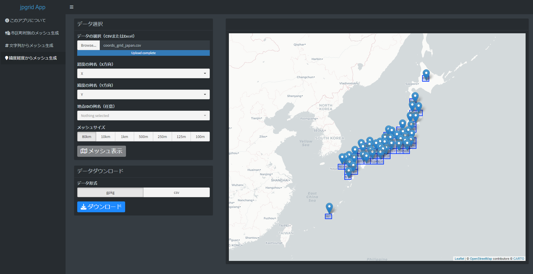Screen dimensions: 533x274
Task: Click the info icon beside このアプリについて
Action: pyautogui.click(x=7, y=20)
